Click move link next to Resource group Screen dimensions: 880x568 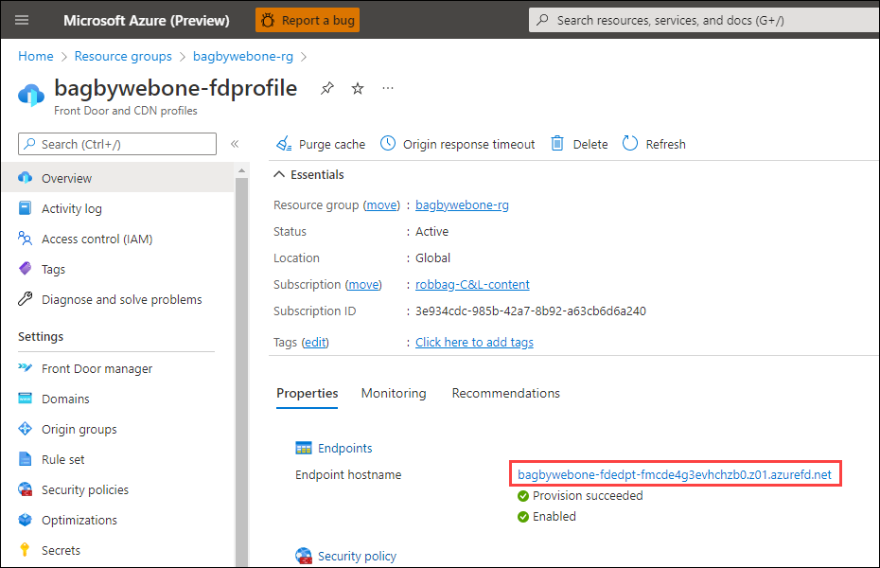tap(381, 205)
